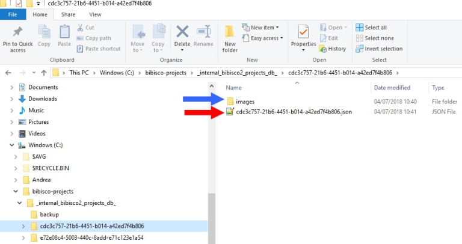
Task: Open the New item dropdown
Action: [260, 28]
